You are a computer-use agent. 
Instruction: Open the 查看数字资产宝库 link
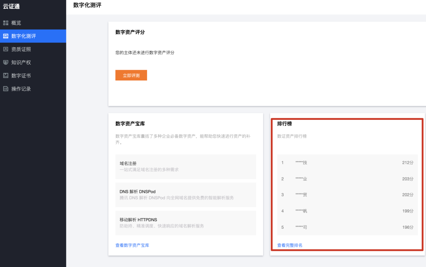point(132,245)
